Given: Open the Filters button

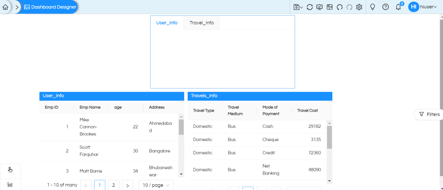Looking at the screenshot, I should 429,114.
